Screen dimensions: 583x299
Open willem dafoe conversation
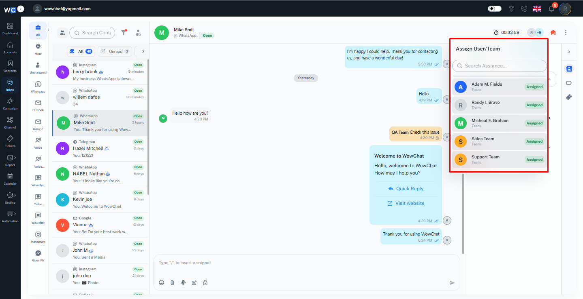[100, 97]
